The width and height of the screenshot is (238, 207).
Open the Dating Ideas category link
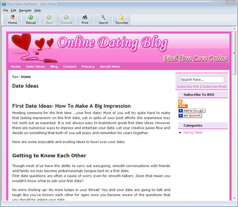[193, 133]
